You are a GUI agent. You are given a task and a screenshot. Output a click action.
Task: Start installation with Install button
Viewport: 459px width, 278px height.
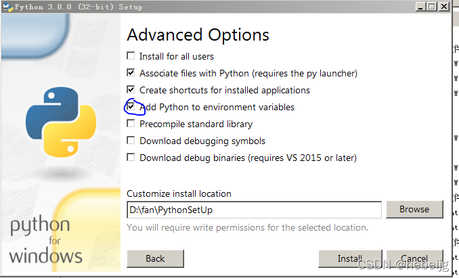click(350, 258)
